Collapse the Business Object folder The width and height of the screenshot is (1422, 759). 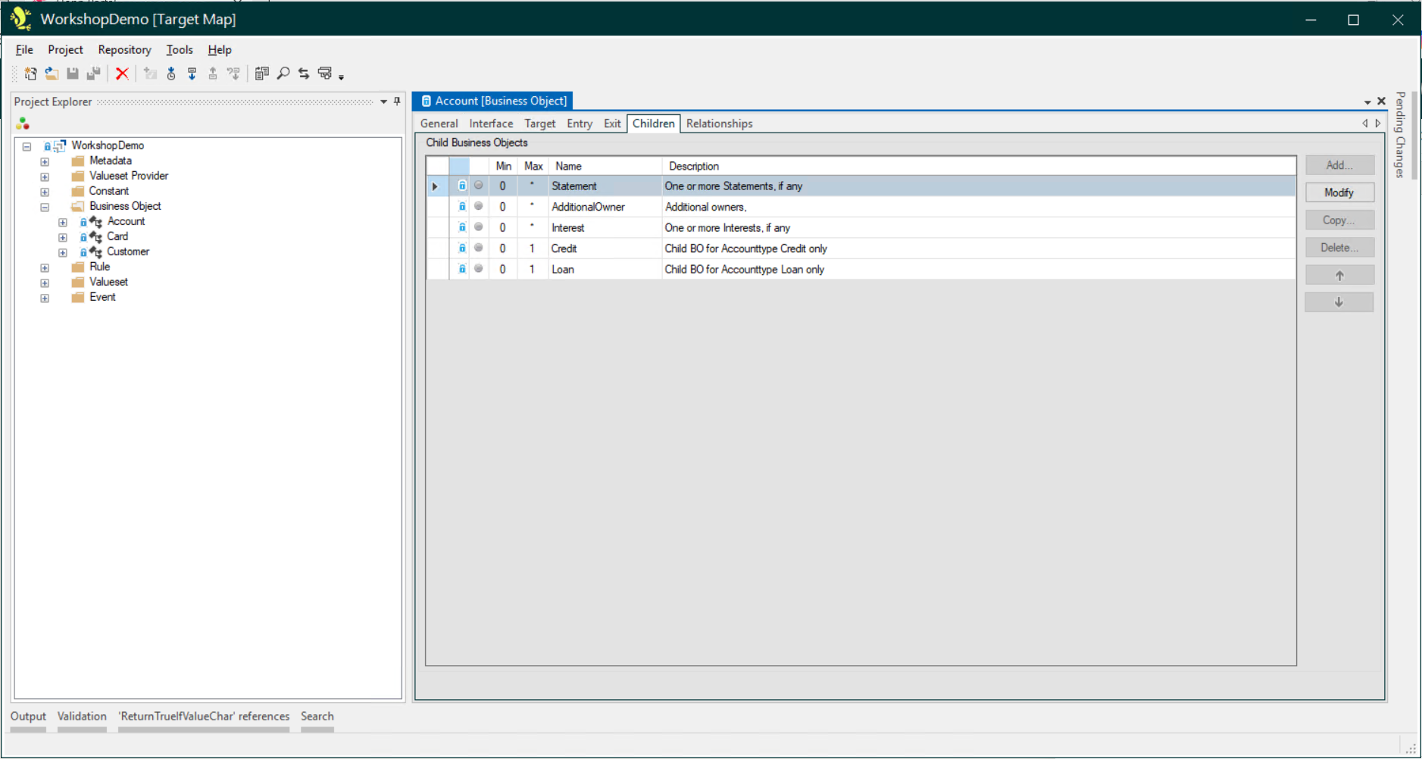point(45,207)
